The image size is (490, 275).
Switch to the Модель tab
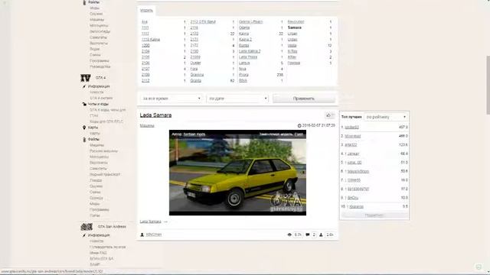(146, 11)
